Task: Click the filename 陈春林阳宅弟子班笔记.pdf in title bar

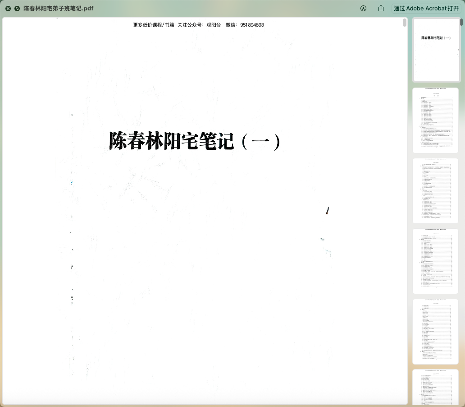Action: [x=59, y=9]
